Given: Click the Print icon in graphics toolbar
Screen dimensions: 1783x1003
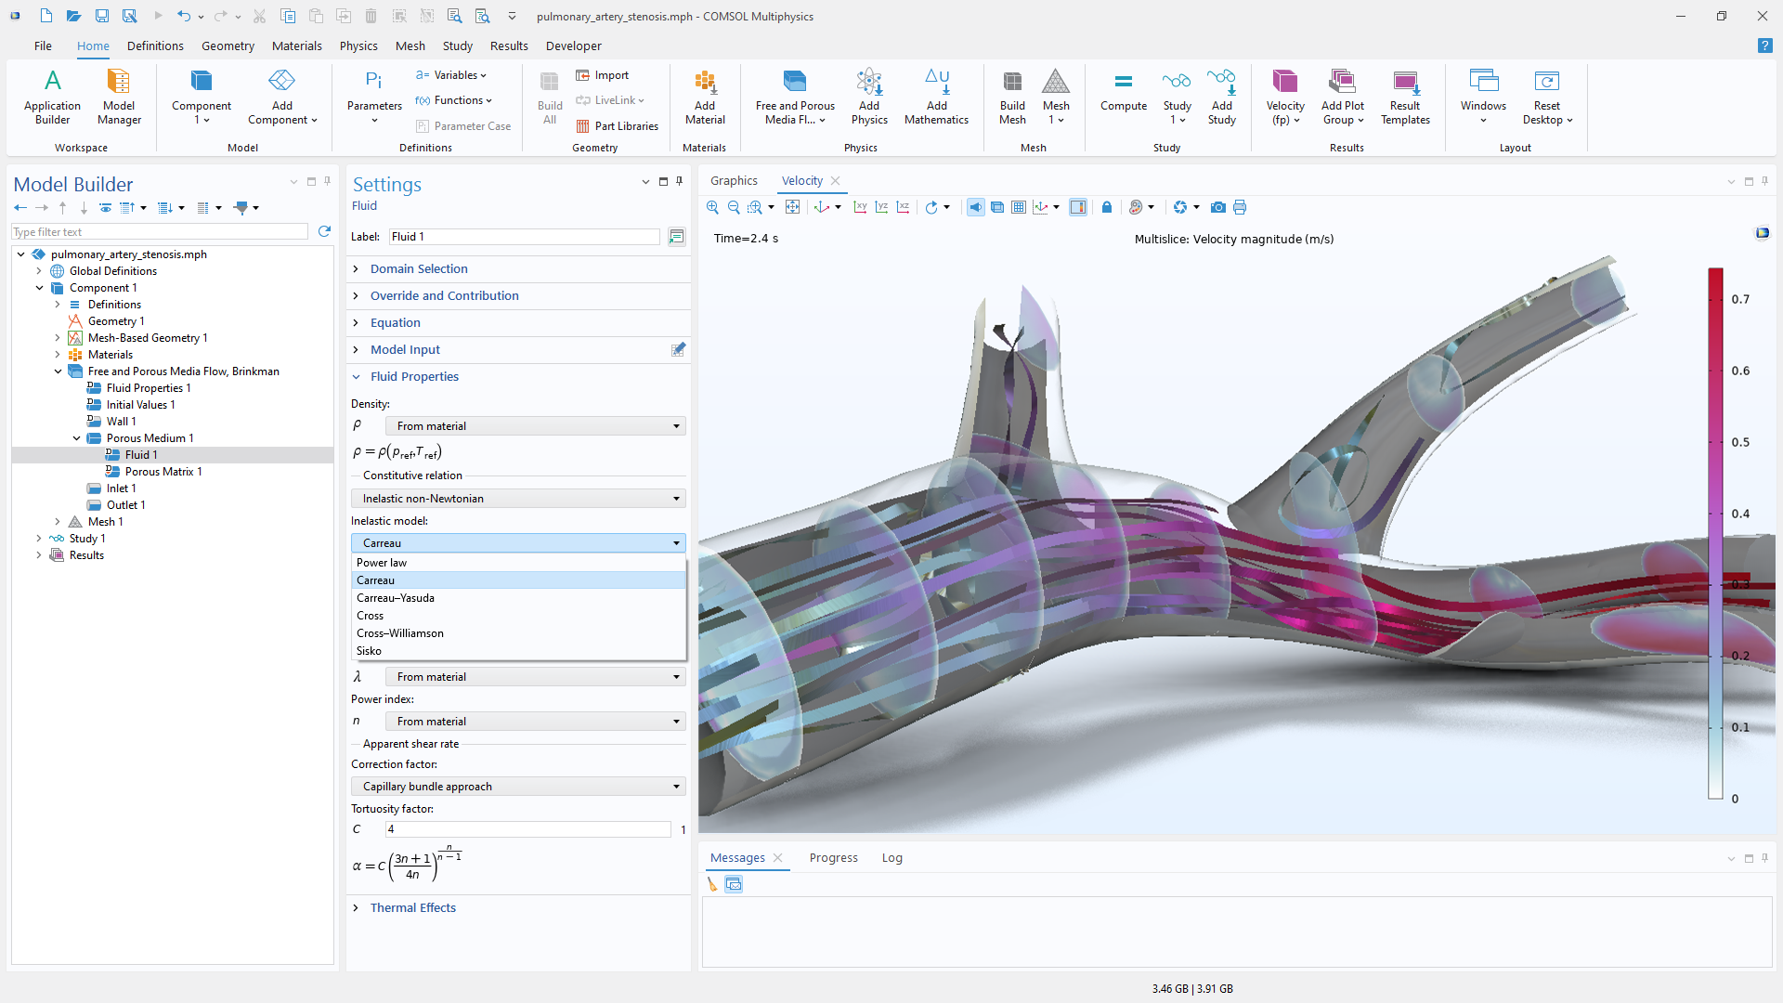Looking at the screenshot, I should coord(1240,207).
